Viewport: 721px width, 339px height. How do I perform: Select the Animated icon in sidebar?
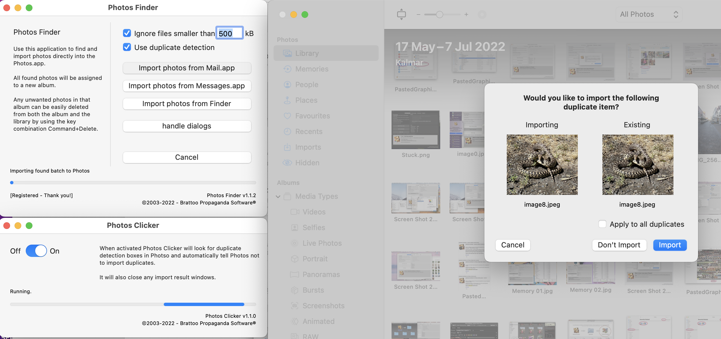click(x=295, y=321)
